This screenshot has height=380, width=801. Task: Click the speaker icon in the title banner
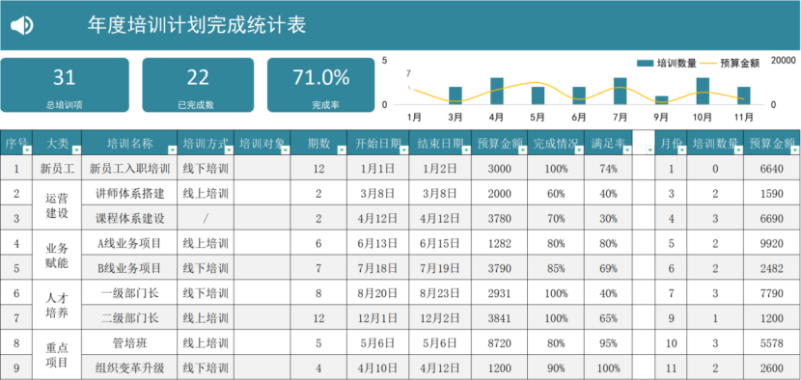22,25
